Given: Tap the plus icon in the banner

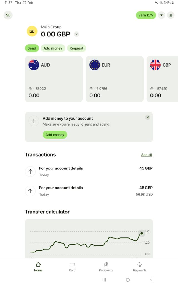Looking at the screenshot, I should click(x=34, y=121).
